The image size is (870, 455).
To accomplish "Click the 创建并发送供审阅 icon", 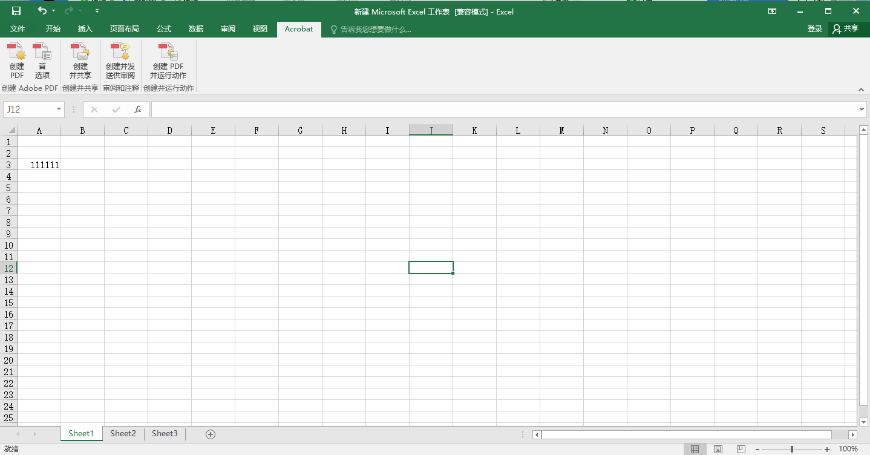I will pyautogui.click(x=120, y=61).
